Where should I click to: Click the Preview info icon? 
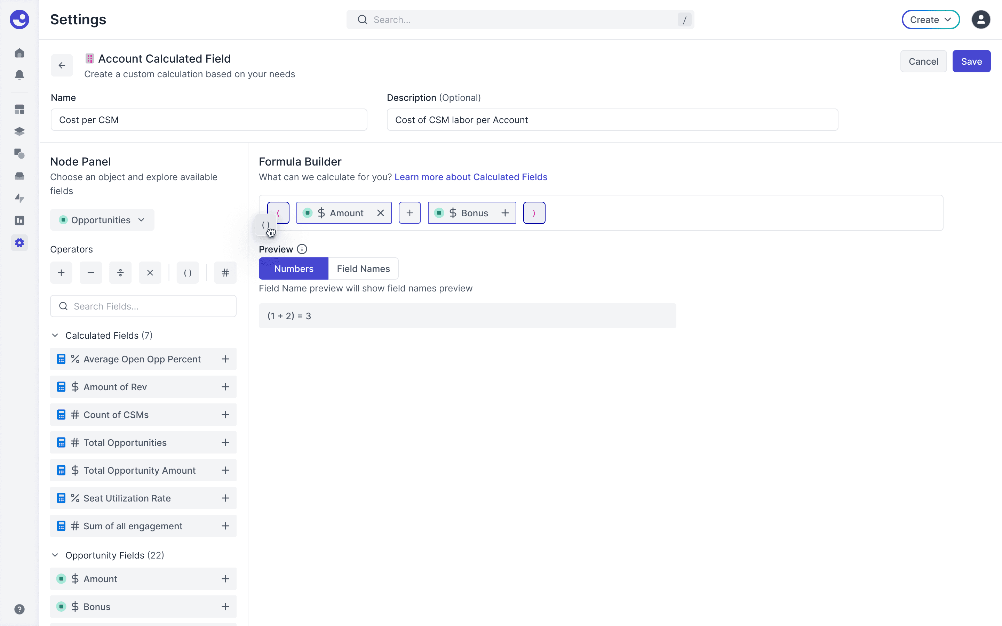302,249
